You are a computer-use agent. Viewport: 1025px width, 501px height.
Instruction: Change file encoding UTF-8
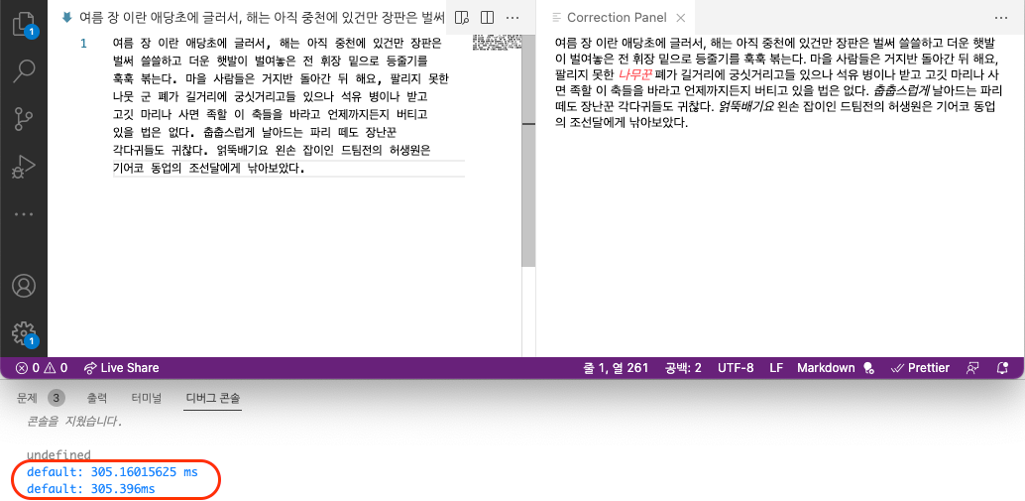point(735,368)
